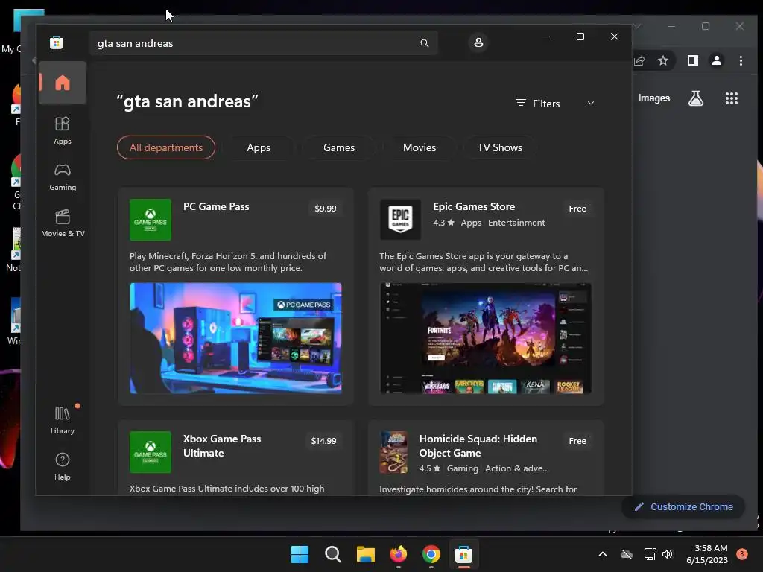Select the Games department filter

(339, 147)
